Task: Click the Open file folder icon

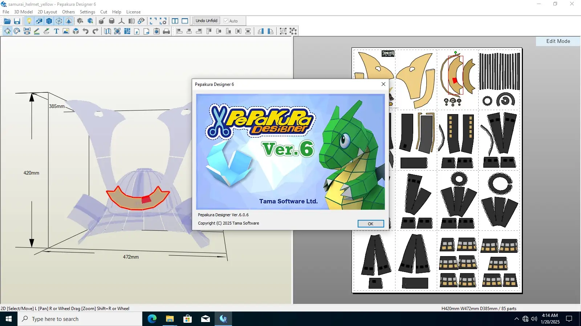Action: click(x=7, y=21)
